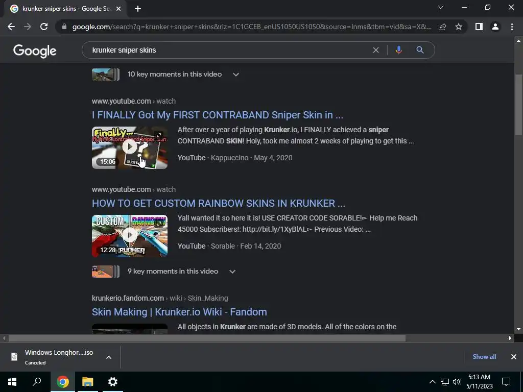Reload the page with the refresh icon

(44, 27)
